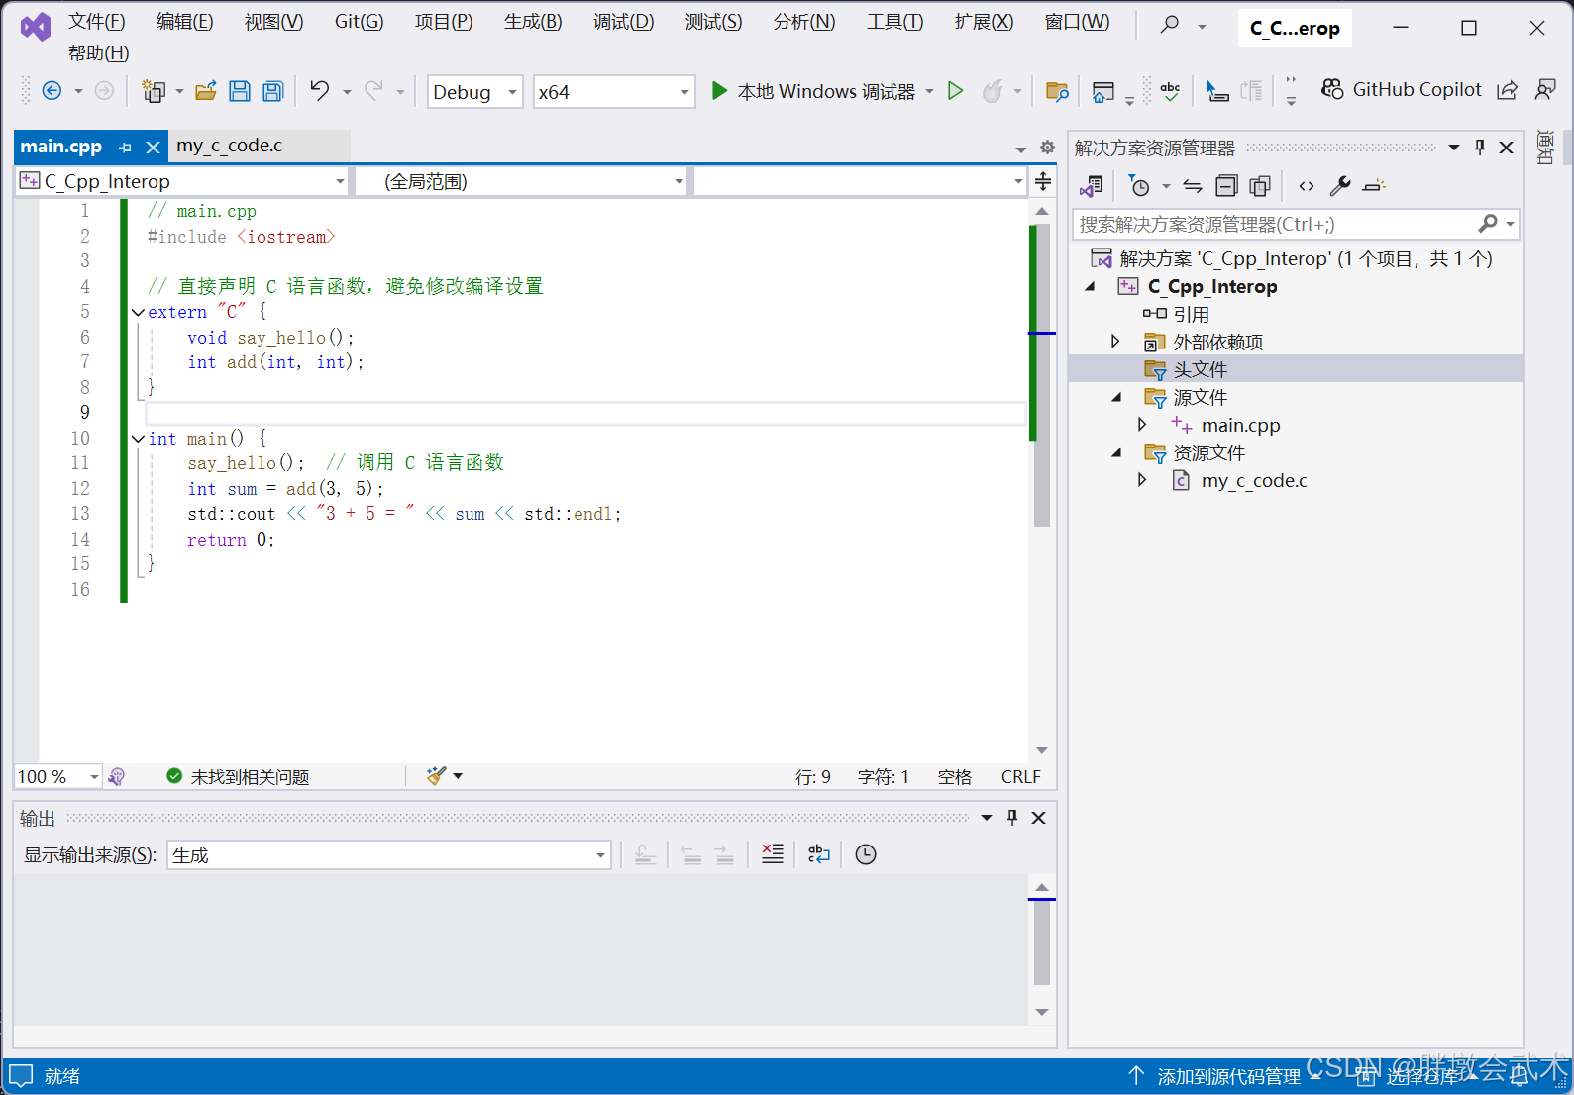Click Pending Changes Filter clock icon
The image size is (1574, 1095).
click(1140, 186)
